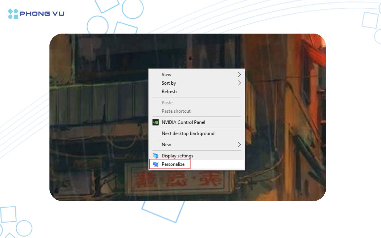Open NVIDIA Control Panel from the menu

pos(183,122)
